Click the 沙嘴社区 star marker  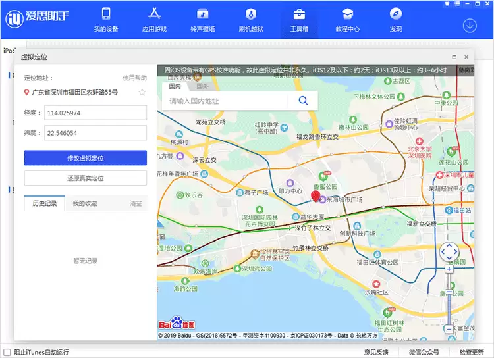pos(376,284)
